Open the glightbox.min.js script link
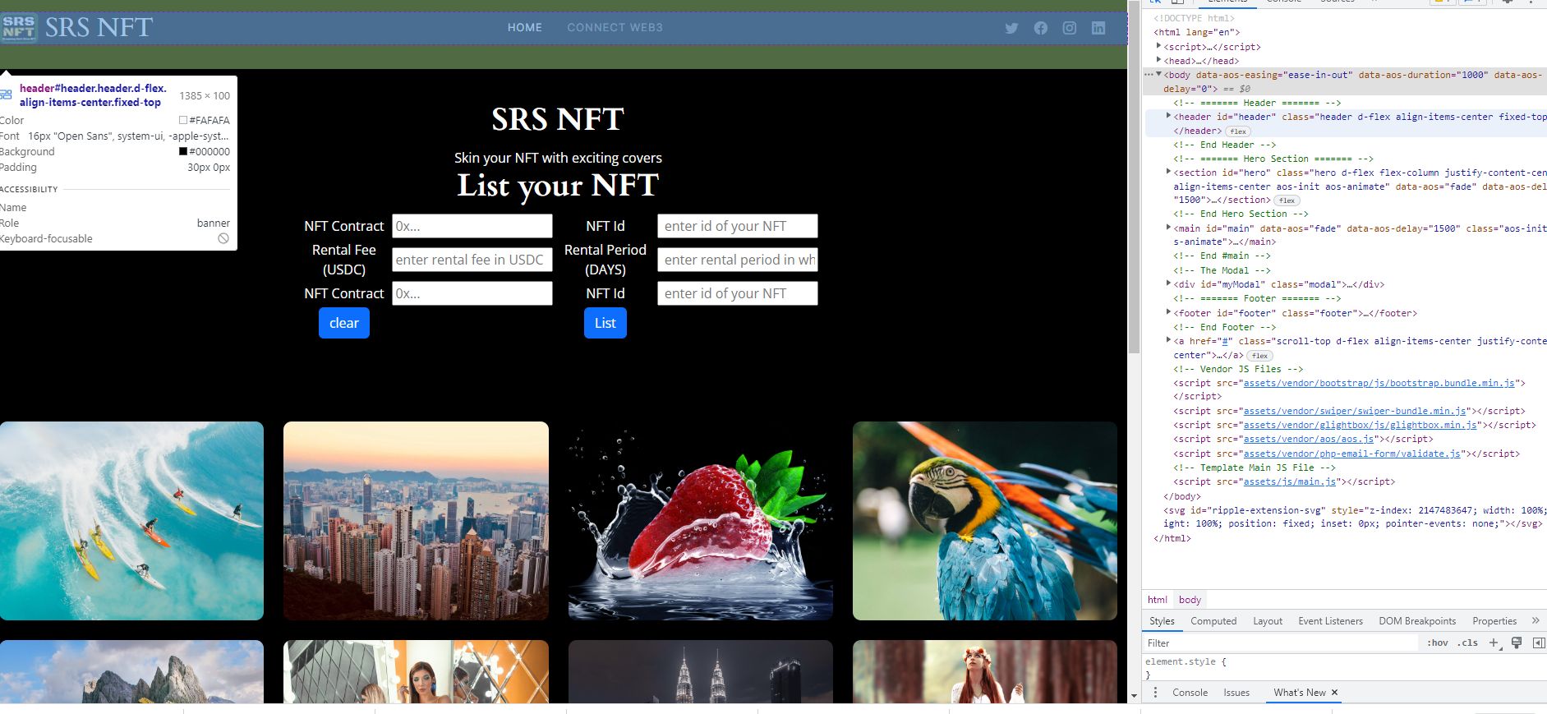This screenshot has height=714, width=1547. click(x=1361, y=425)
